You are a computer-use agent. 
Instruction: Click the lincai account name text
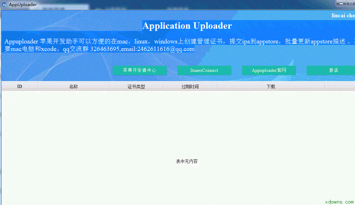point(343,15)
